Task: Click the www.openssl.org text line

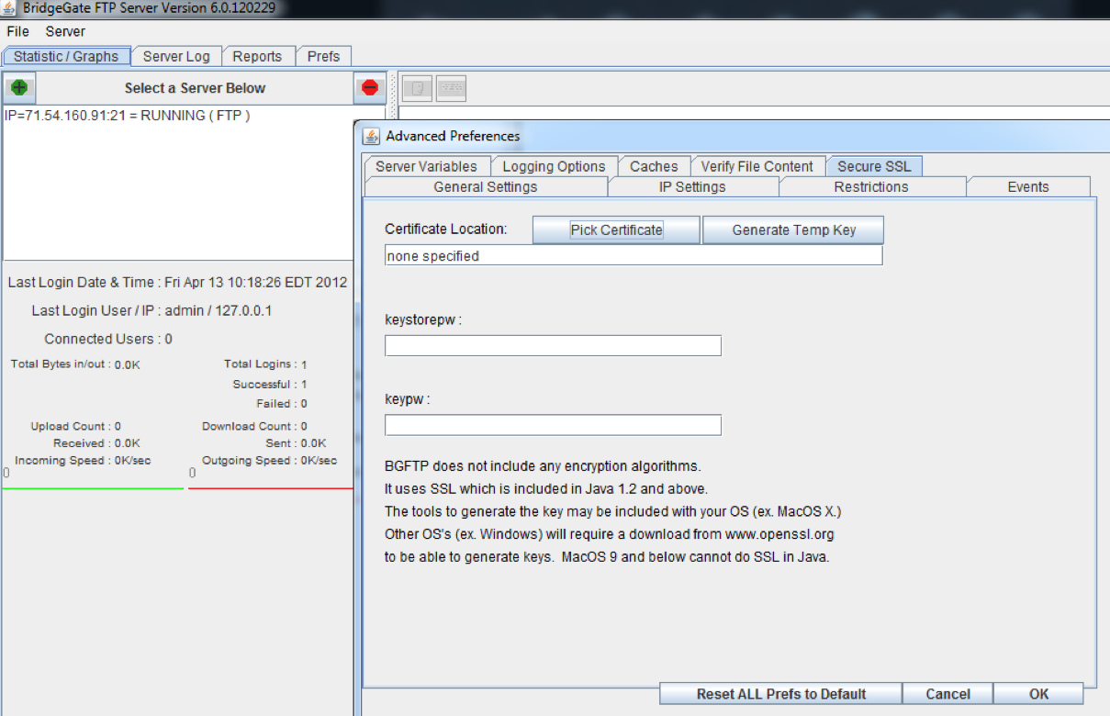Action: tap(610, 533)
